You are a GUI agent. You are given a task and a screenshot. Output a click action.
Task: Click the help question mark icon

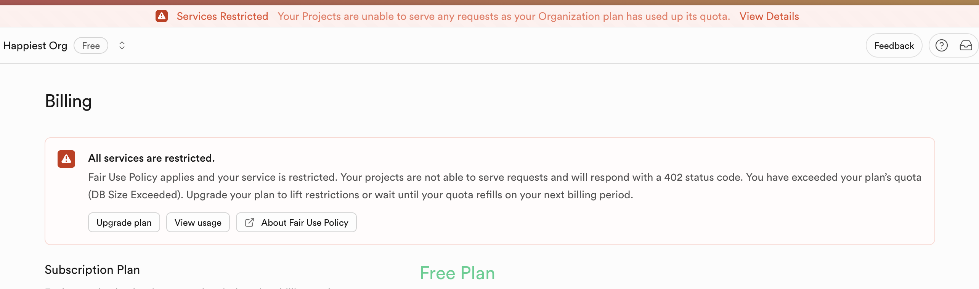(941, 46)
